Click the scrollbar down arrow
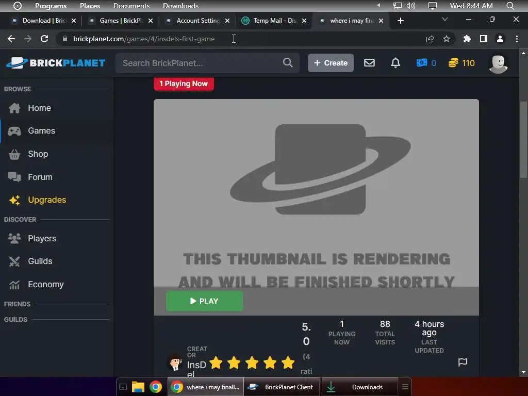The image size is (528, 396). tap(523, 372)
